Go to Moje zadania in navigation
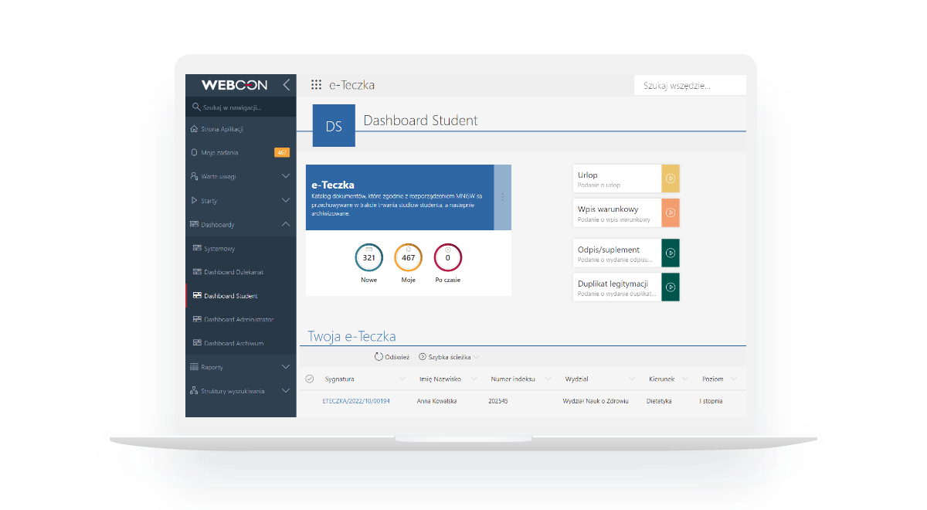 219,153
